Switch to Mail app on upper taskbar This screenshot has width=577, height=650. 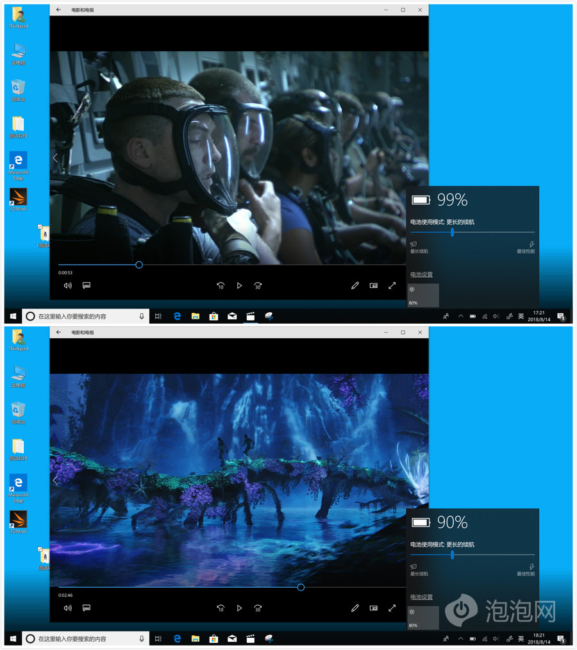232,316
